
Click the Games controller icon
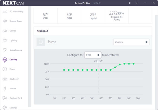pyautogui.click(x=5, y=31)
